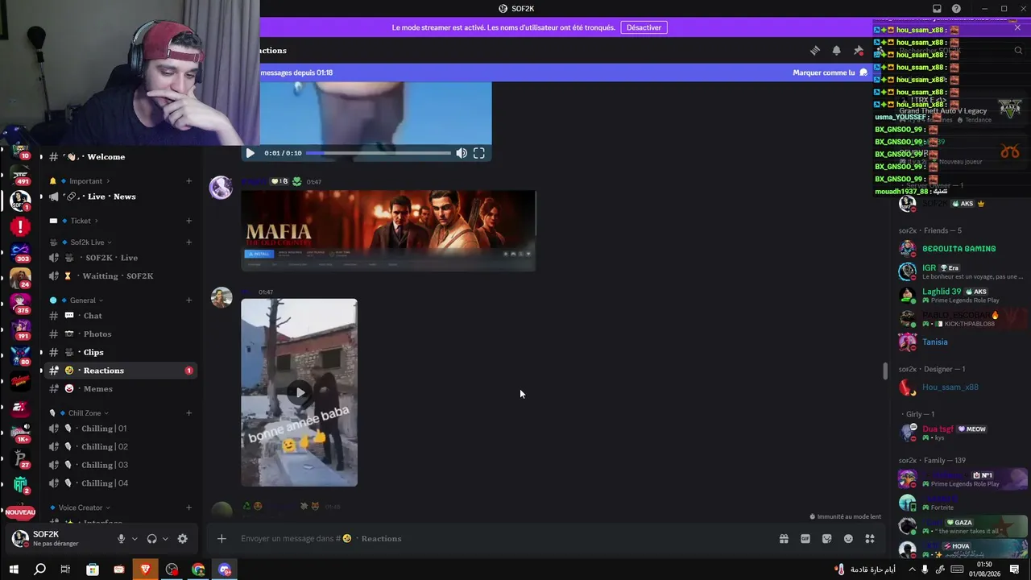Open the server with the 80 badge
Screen dimensions: 1031x580
tap(20, 355)
